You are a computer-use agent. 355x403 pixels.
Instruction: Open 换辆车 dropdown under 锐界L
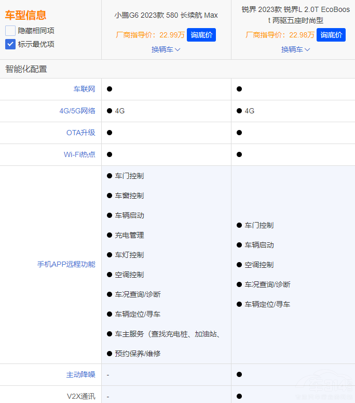click(x=292, y=49)
